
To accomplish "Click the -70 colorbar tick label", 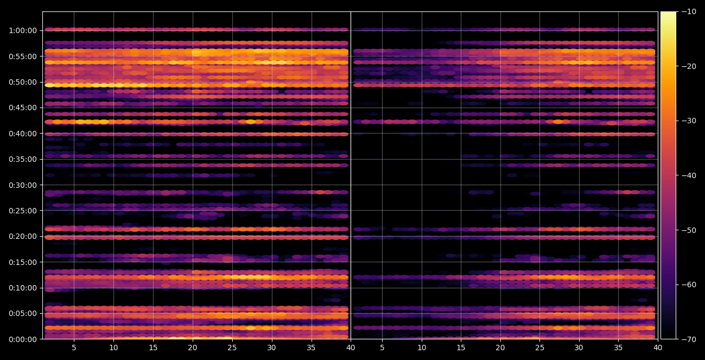I will (x=689, y=339).
